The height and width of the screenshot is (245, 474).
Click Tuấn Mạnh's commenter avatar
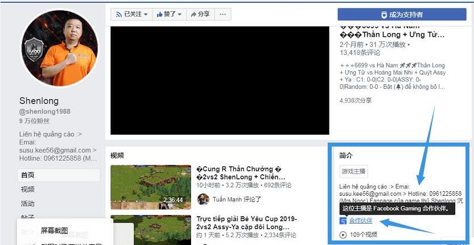(203, 199)
